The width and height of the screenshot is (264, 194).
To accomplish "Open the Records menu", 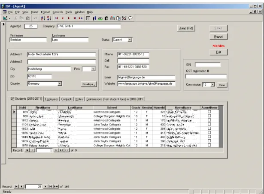I will click(x=58, y=12).
